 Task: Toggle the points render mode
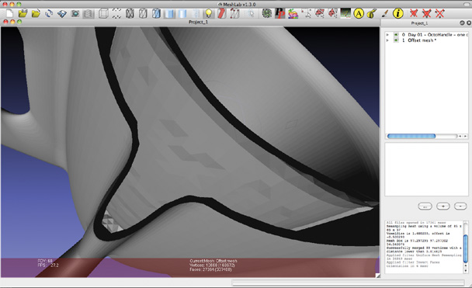116,13
